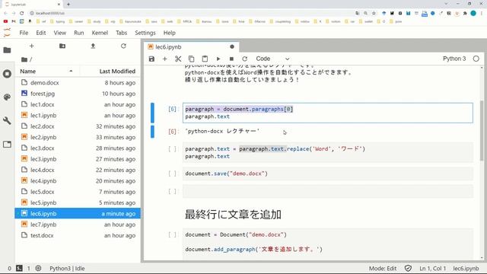Click the root folder breadcrumb icon
This screenshot has width=487, height=274.
(24, 59)
